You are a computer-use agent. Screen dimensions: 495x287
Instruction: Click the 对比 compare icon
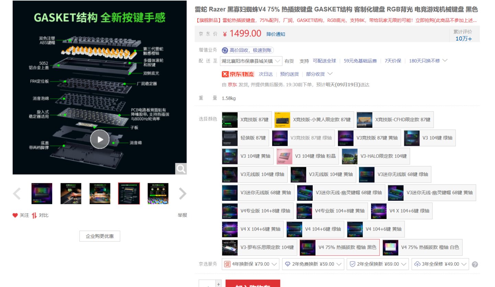point(34,216)
